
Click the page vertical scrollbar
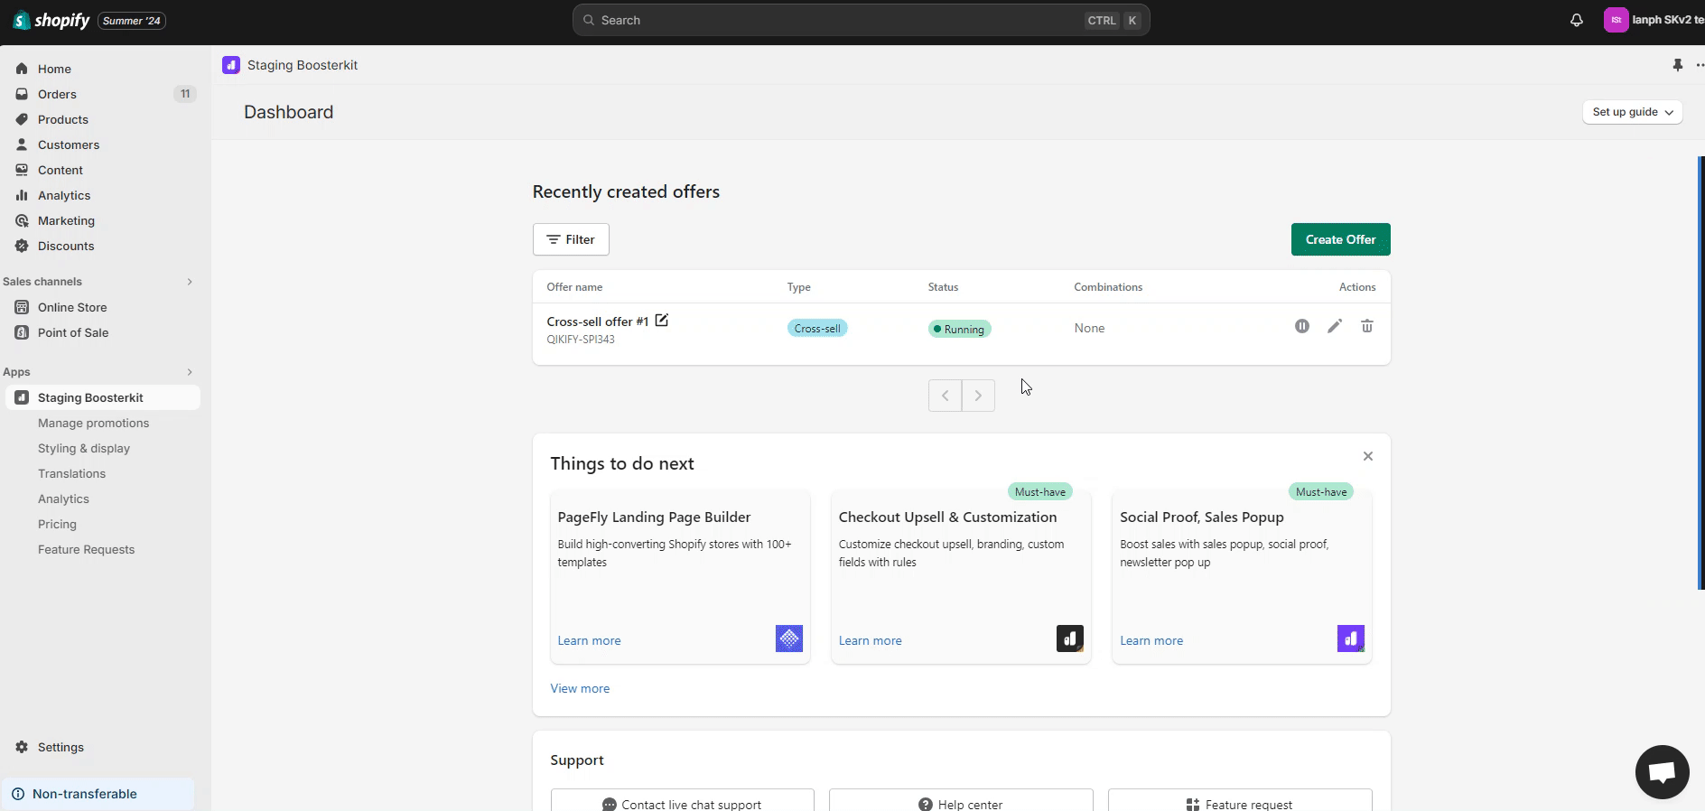click(1701, 372)
